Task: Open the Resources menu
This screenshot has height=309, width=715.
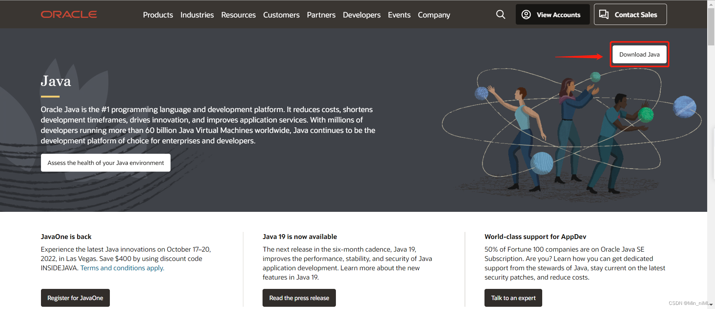Action: pos(238,15)
